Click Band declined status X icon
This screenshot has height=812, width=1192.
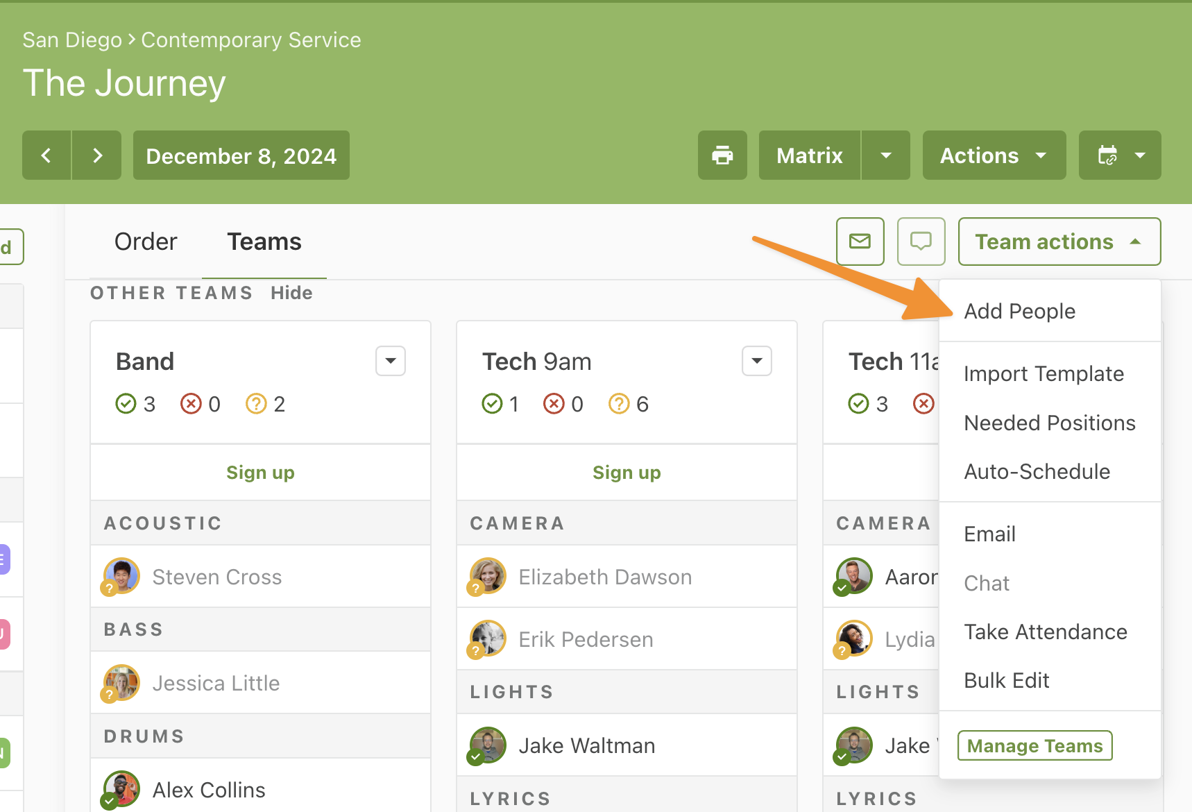pos(191,404)
